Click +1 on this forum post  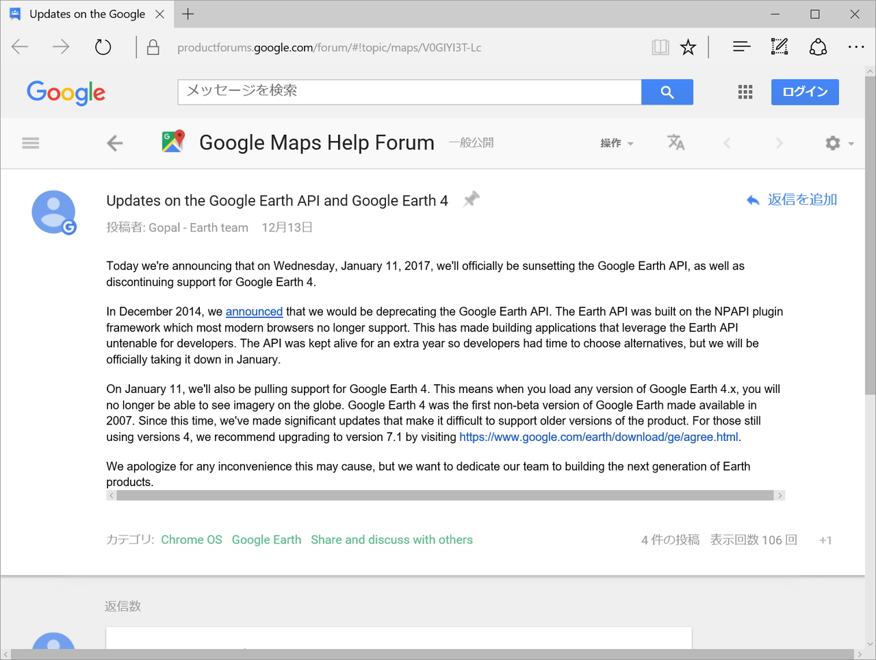(x=825, y=540)
